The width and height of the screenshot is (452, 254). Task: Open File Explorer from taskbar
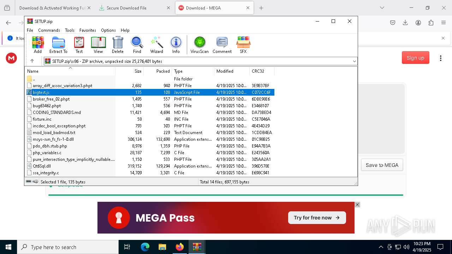tap(162, 247)
